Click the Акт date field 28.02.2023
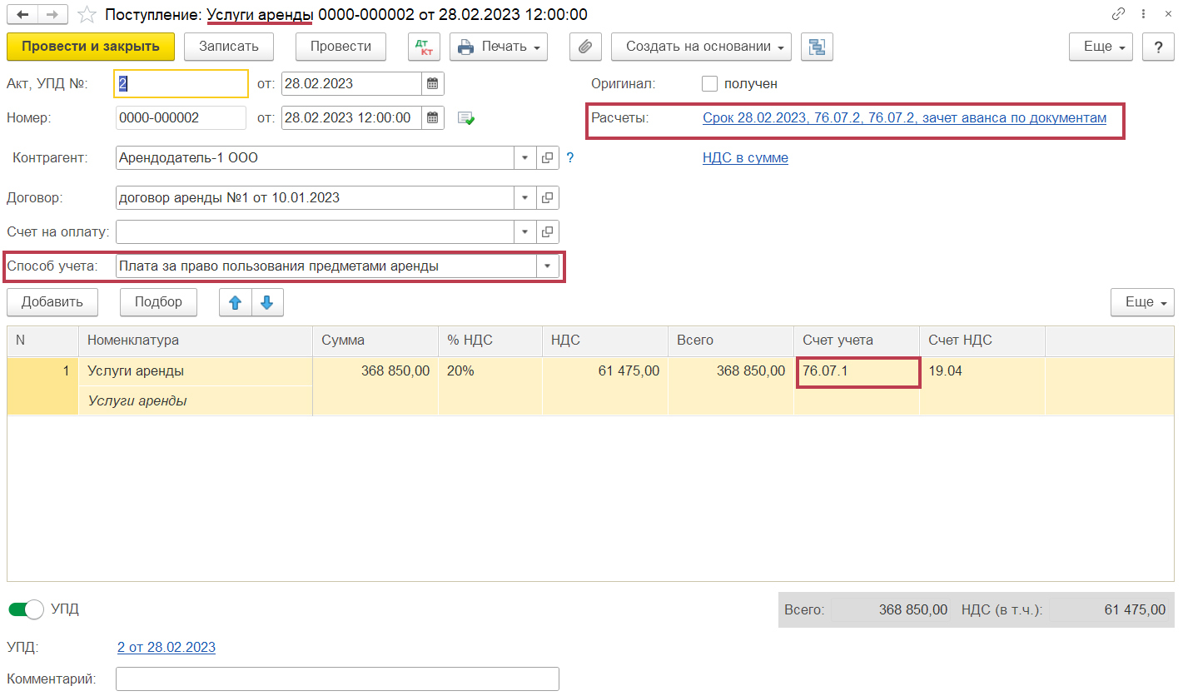The image size is (1183, 696). click(x=352, y=83)
